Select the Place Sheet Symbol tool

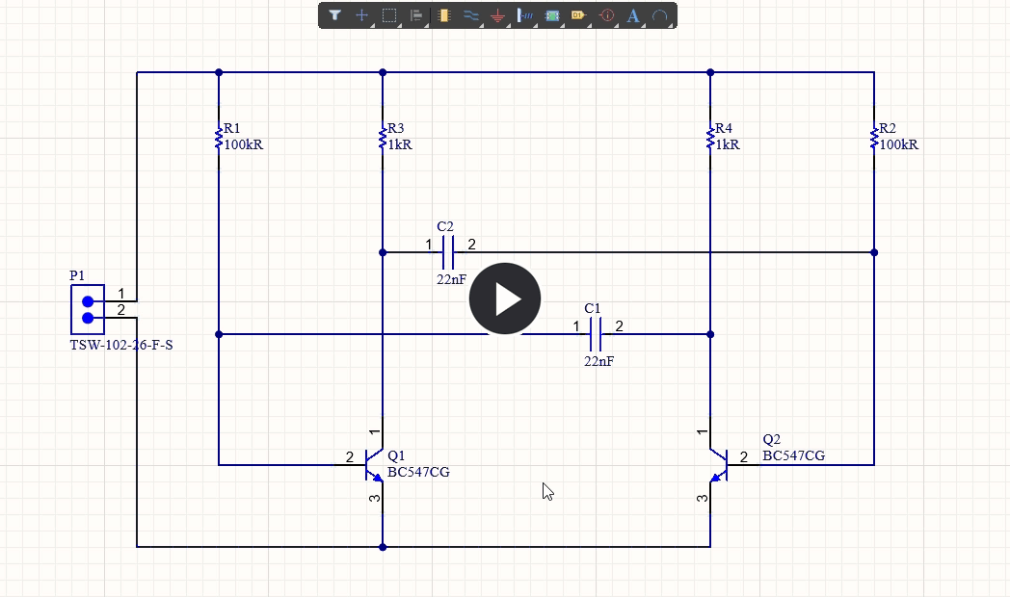click(553, 15)
